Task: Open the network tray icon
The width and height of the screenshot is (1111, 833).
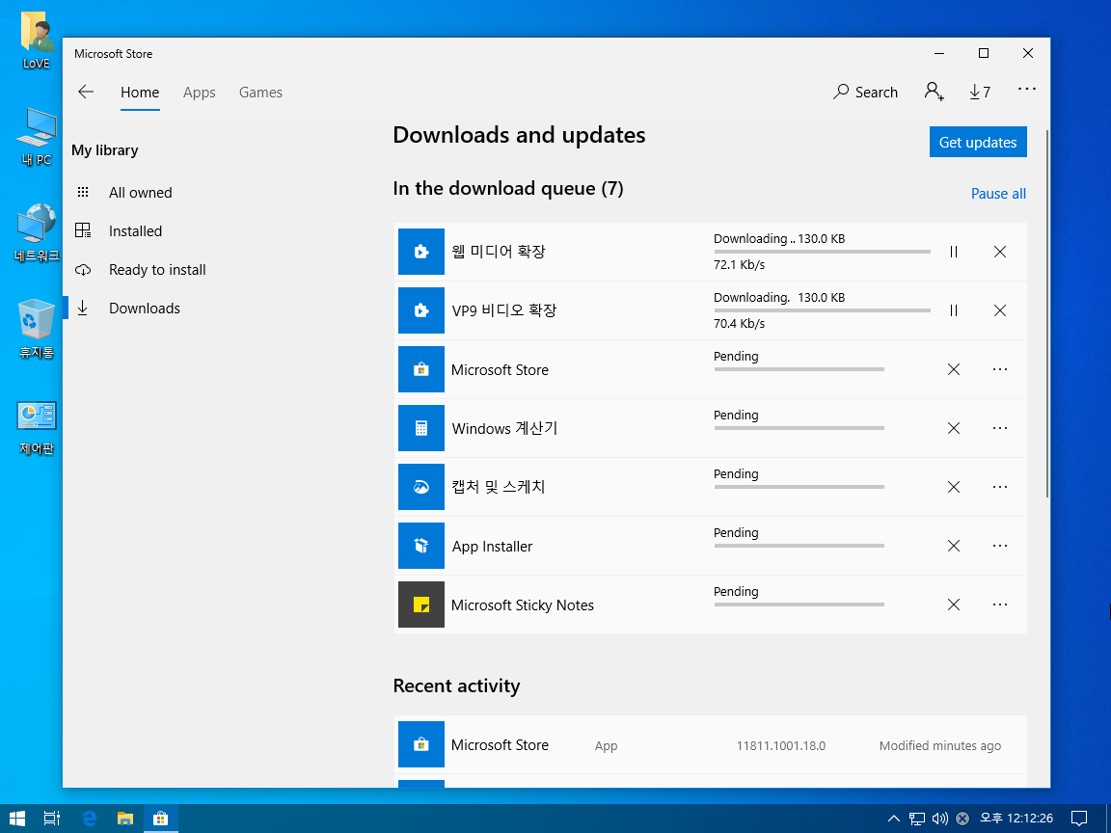Action: coord(917,819)
